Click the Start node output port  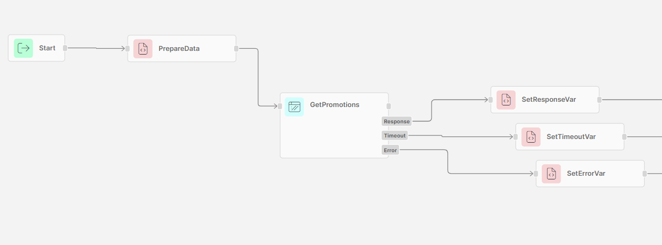tap(65, 48)
